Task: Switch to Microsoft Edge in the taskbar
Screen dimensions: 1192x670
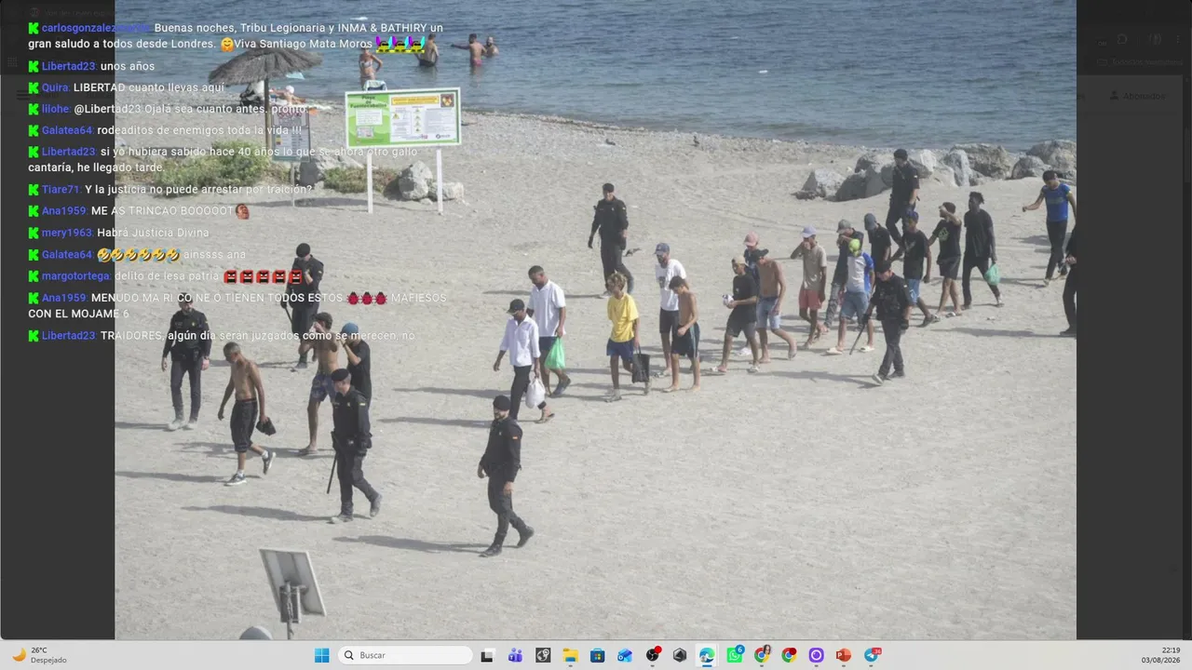Action: (707, 655)
